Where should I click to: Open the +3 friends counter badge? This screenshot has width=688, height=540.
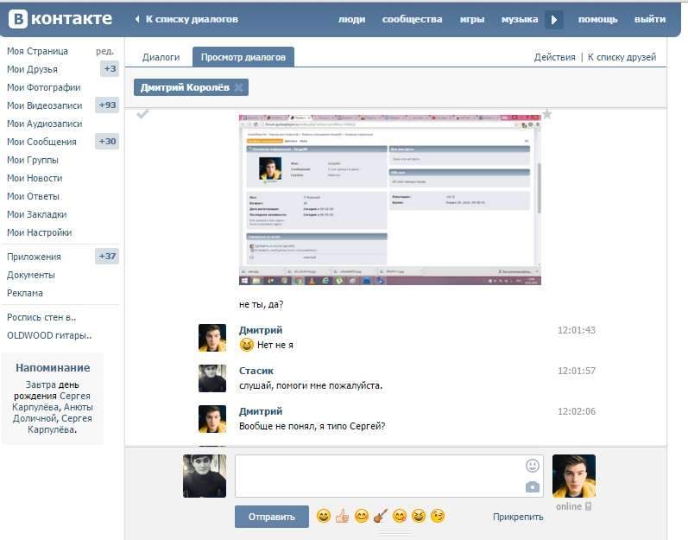coord(110,69)
